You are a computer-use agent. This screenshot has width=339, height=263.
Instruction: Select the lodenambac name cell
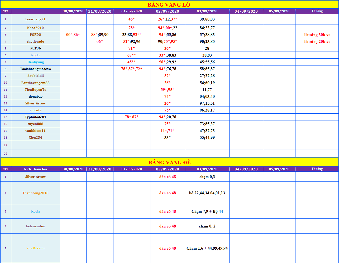pos(36,226)
